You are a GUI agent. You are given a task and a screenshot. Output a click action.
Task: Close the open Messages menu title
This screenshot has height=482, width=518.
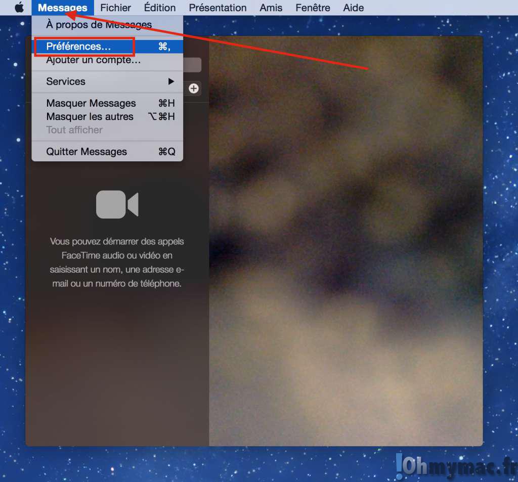pos(62,8)
